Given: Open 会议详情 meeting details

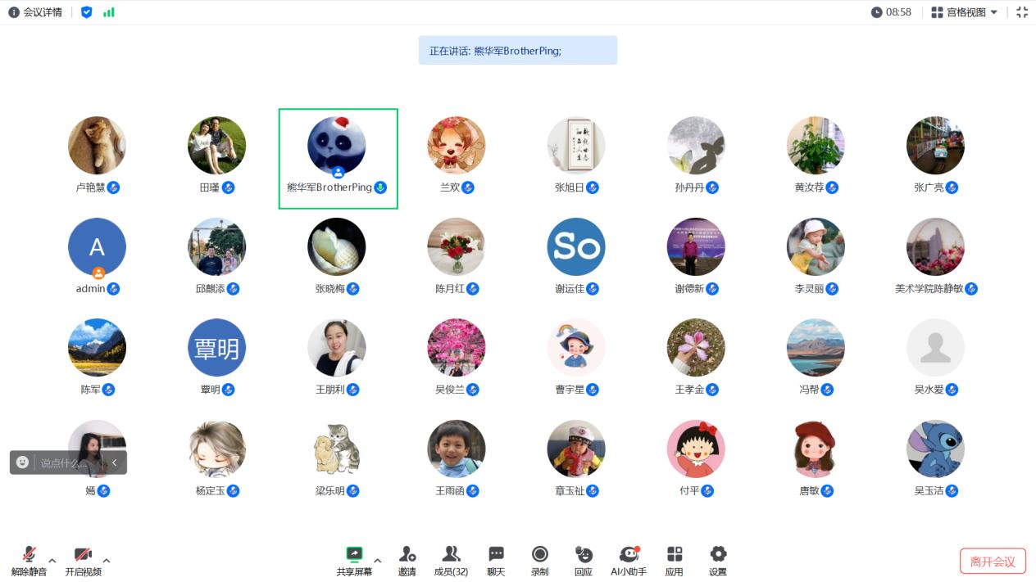Looking at the screenshot, I should pos(35,12).
